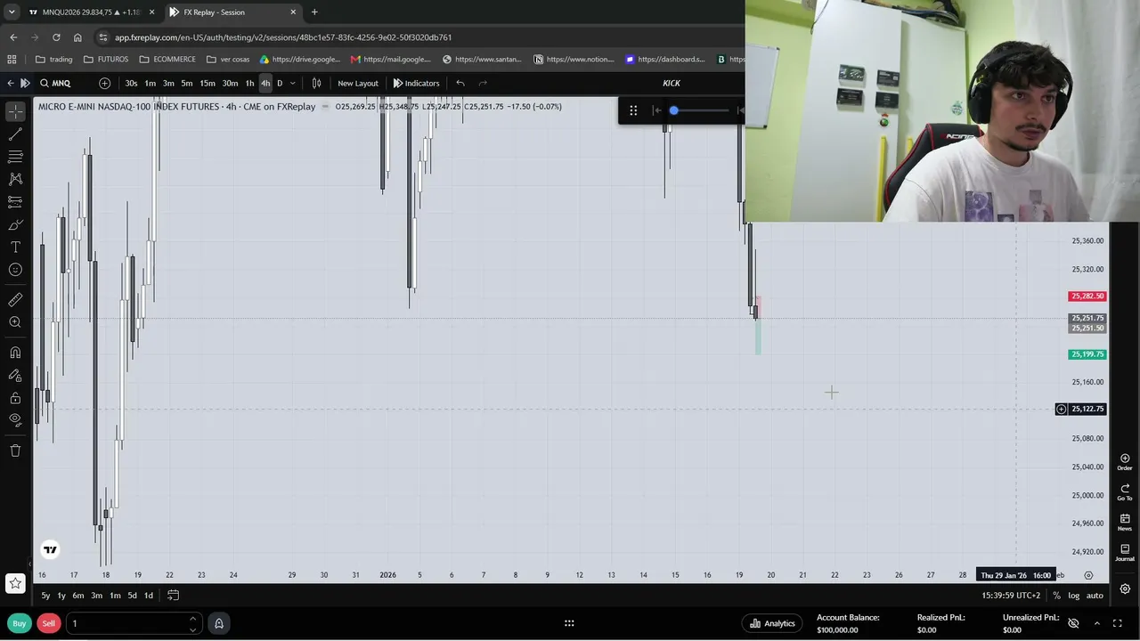Select the brush drawing tool

point(15,224)
